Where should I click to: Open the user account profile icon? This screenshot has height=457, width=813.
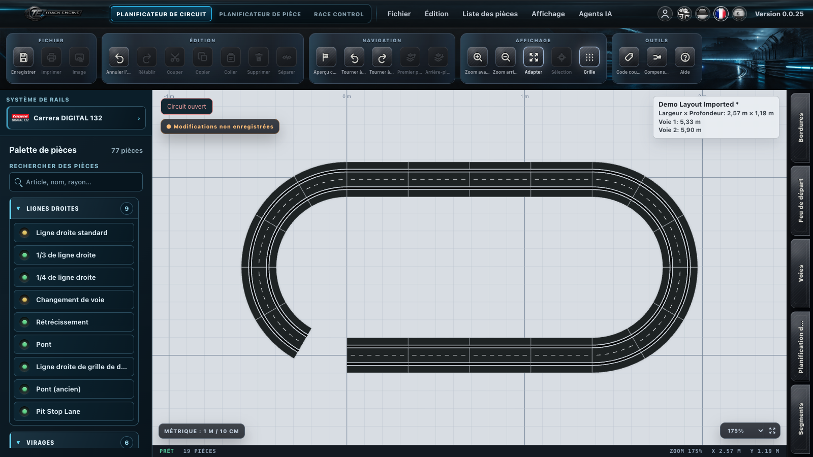pyautogui.click(x=665, y=14)
